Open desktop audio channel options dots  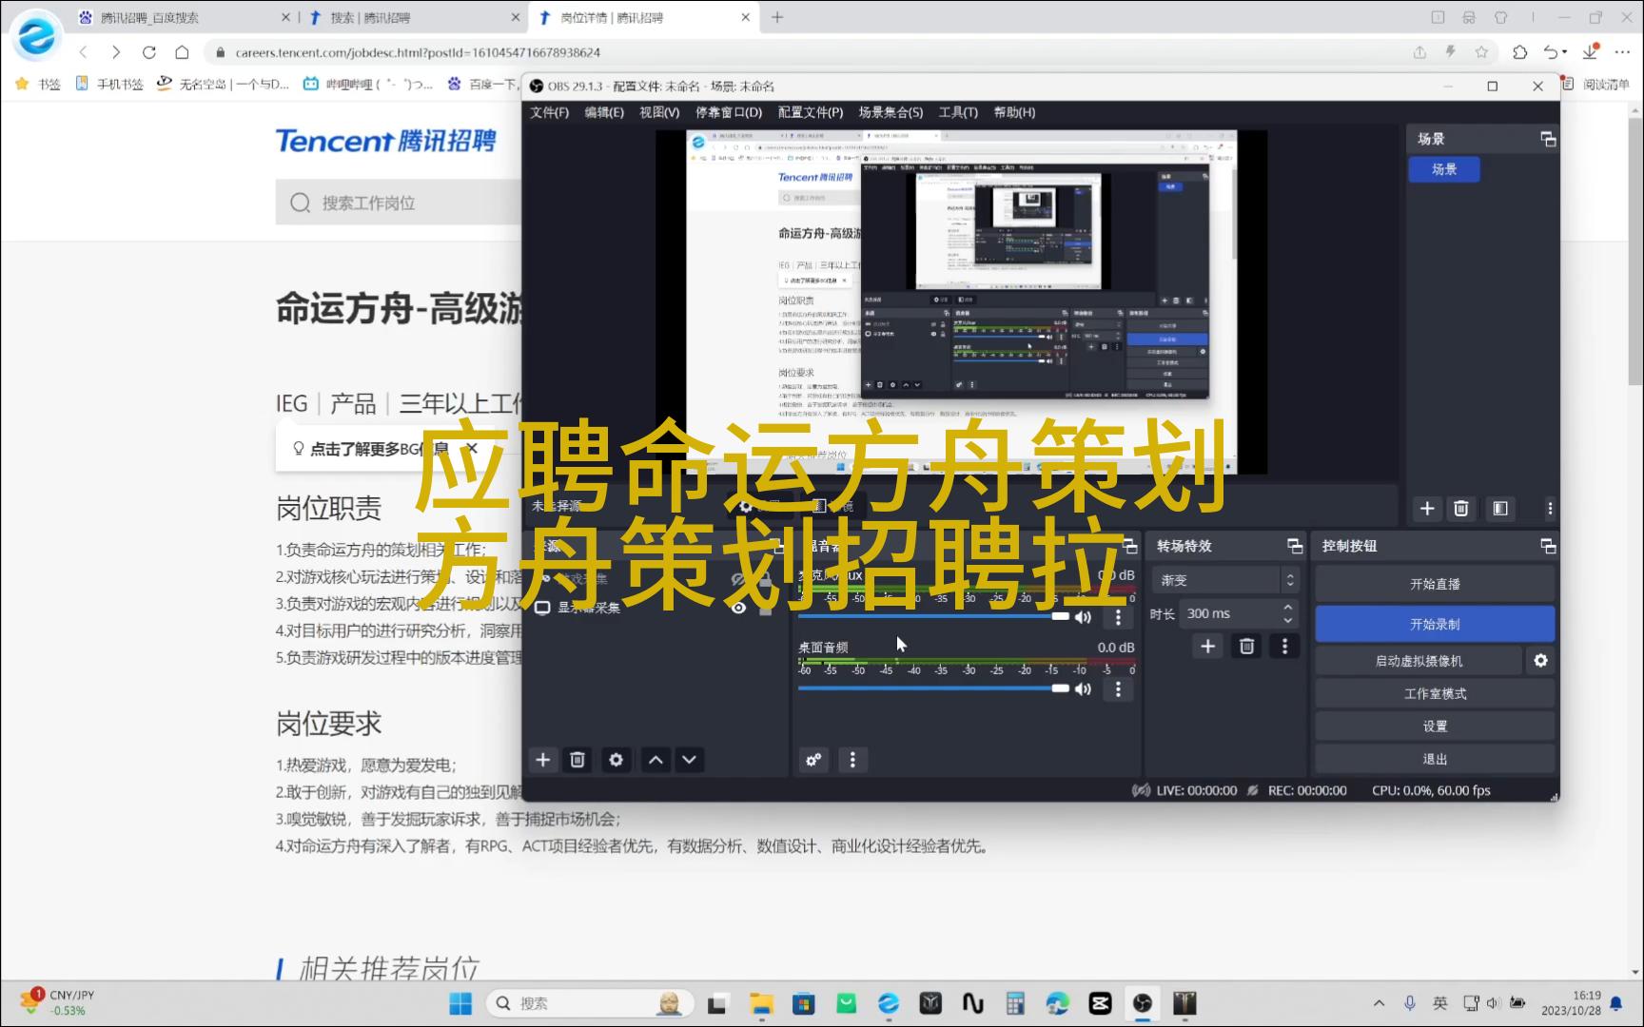(1118, 689)
